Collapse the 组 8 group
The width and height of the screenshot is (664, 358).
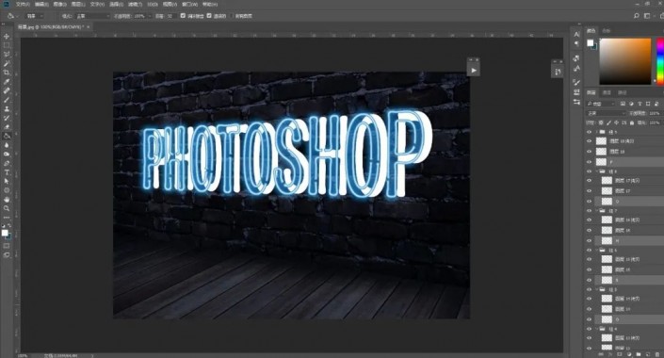click(597, 171)
